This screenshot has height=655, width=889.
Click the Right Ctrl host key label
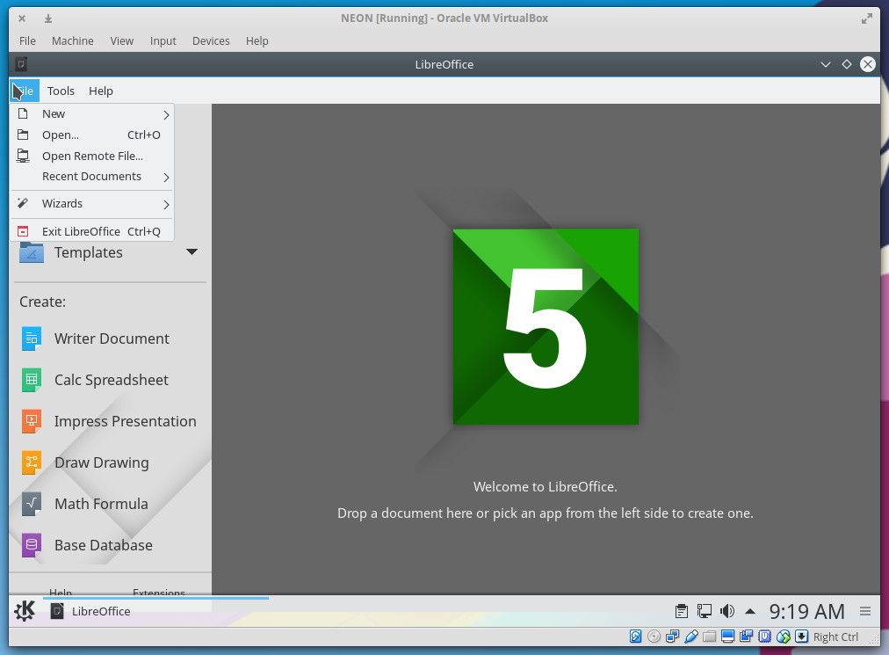tap(835, 637)
